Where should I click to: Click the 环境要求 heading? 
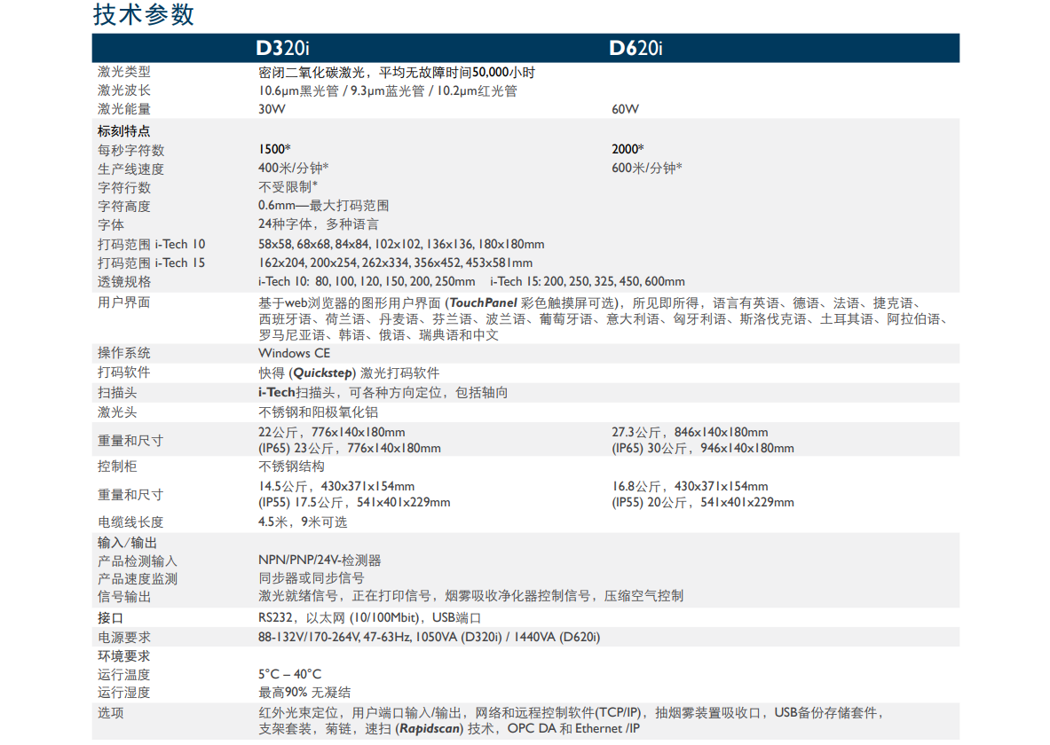124,656
